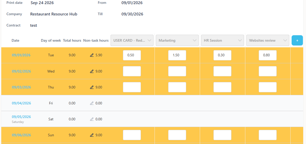The height and width of the screenshot is (144, 306).
Task: Click the Till date 09/30/2026
Action: tap(132, 14)
